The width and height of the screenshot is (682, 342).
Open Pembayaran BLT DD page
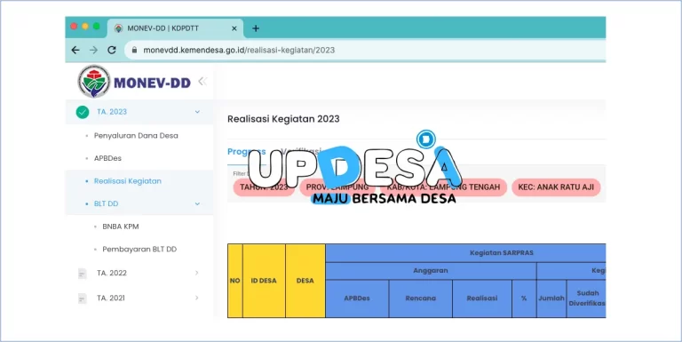139,249
